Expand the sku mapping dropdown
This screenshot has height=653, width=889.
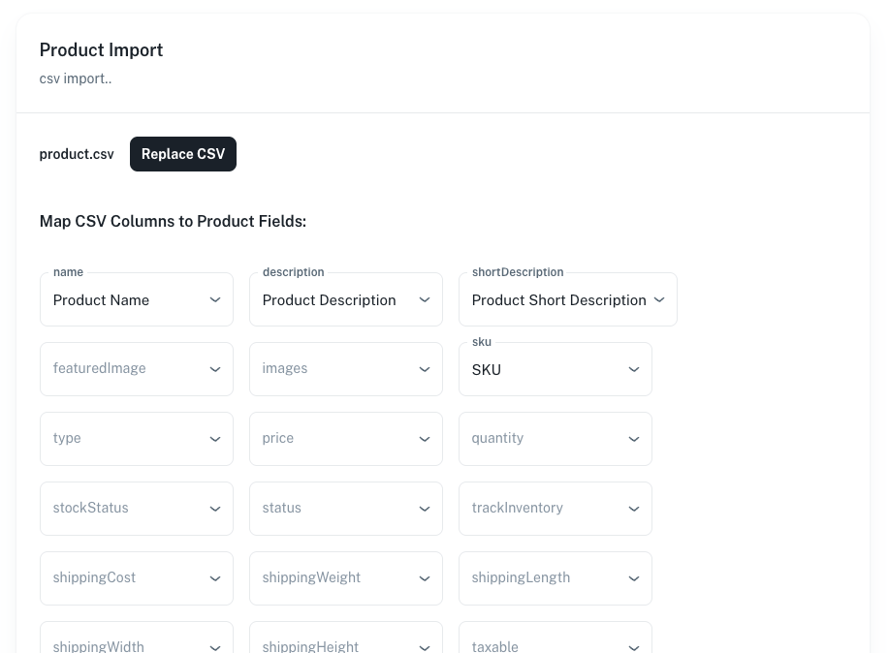point(555,369)
